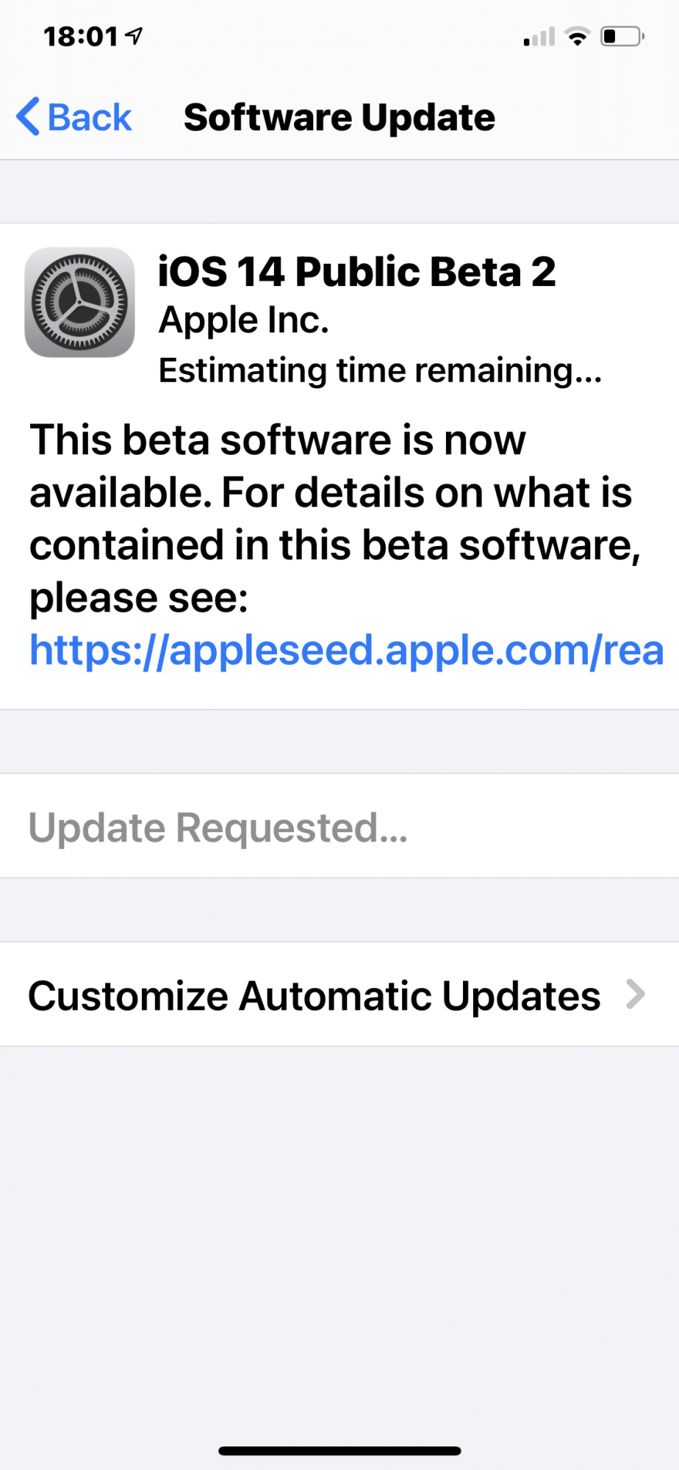Image resolution: width=679 pixels, height=1470 pixels.
Task: Tap the Settings gear app icon
Action: pyautogui.click(x=79, y=302)
